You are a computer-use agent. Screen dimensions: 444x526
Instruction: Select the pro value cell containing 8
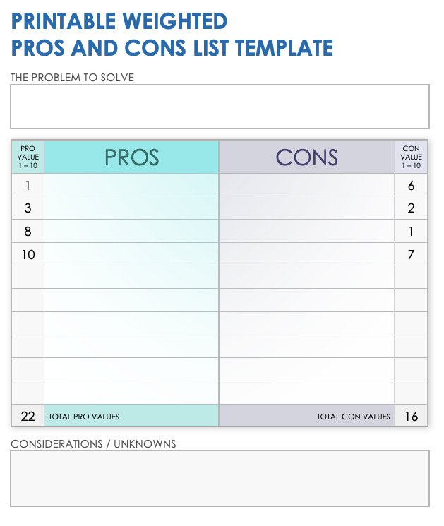[28, 232]
